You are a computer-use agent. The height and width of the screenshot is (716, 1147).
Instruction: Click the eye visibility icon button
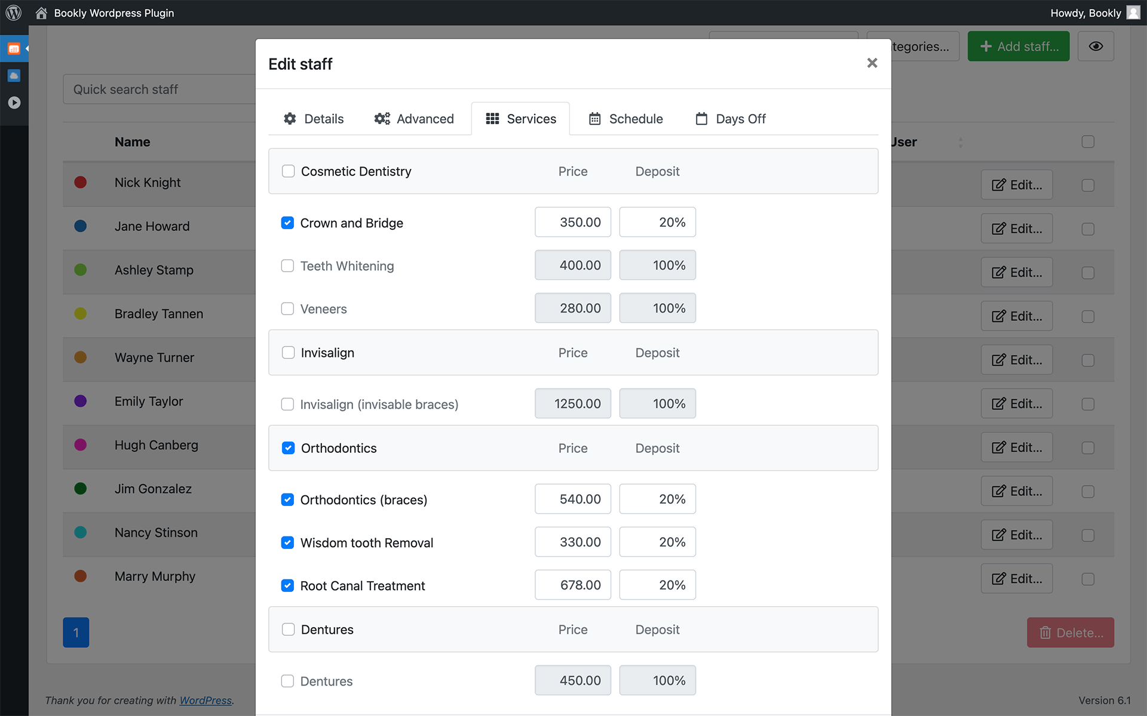click(1095, 47)
